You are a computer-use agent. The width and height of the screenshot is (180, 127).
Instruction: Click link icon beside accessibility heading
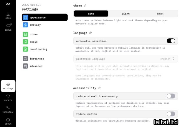point(99,88)
